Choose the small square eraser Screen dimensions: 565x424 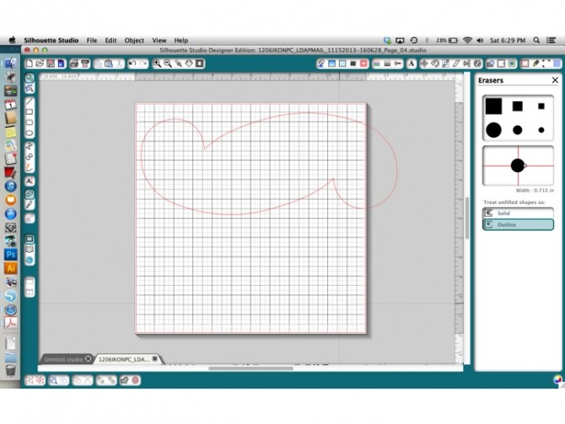tap(541, 106)
